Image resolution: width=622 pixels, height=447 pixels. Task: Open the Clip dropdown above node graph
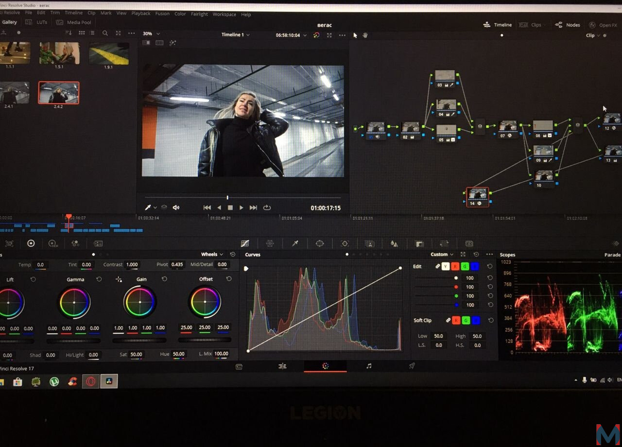click(593, 35)
